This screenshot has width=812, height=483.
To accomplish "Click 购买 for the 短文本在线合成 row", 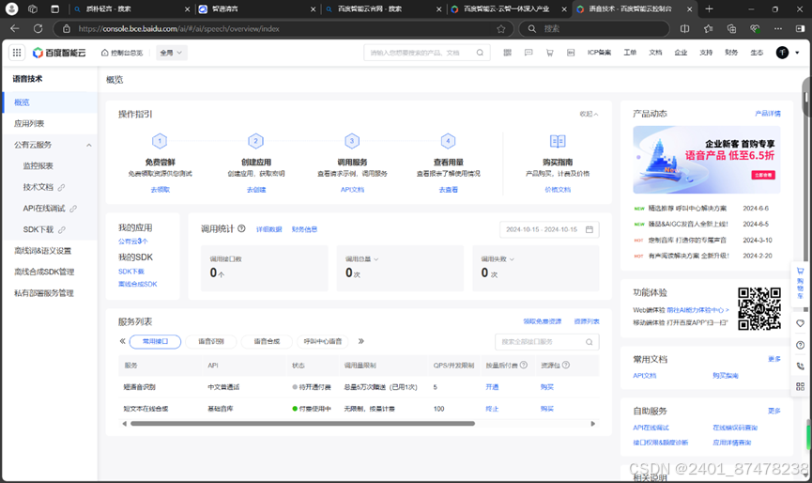I will (547, 409).
